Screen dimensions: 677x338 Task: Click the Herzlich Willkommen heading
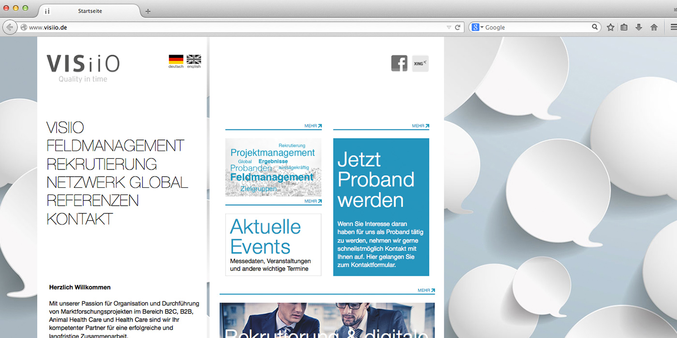tap(80, 287)
